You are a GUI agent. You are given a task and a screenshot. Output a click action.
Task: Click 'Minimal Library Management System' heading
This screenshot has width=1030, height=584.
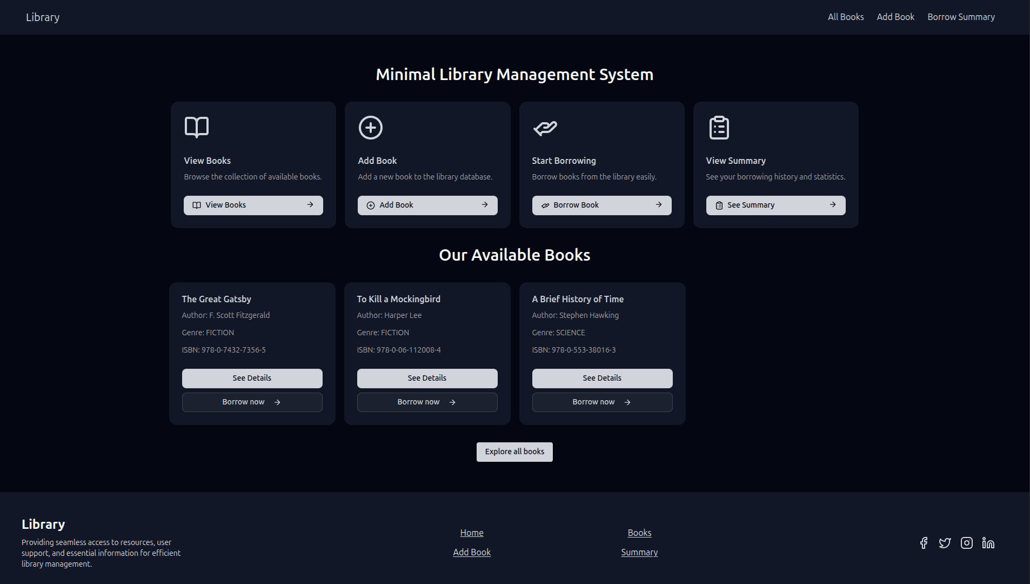514,74
